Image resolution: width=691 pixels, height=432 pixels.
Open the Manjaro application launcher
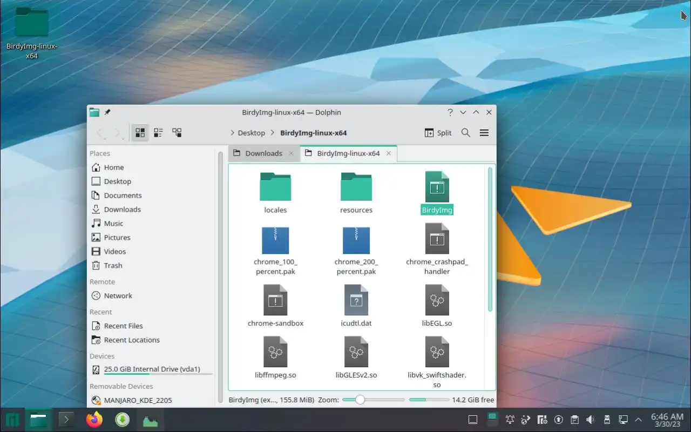12,420
